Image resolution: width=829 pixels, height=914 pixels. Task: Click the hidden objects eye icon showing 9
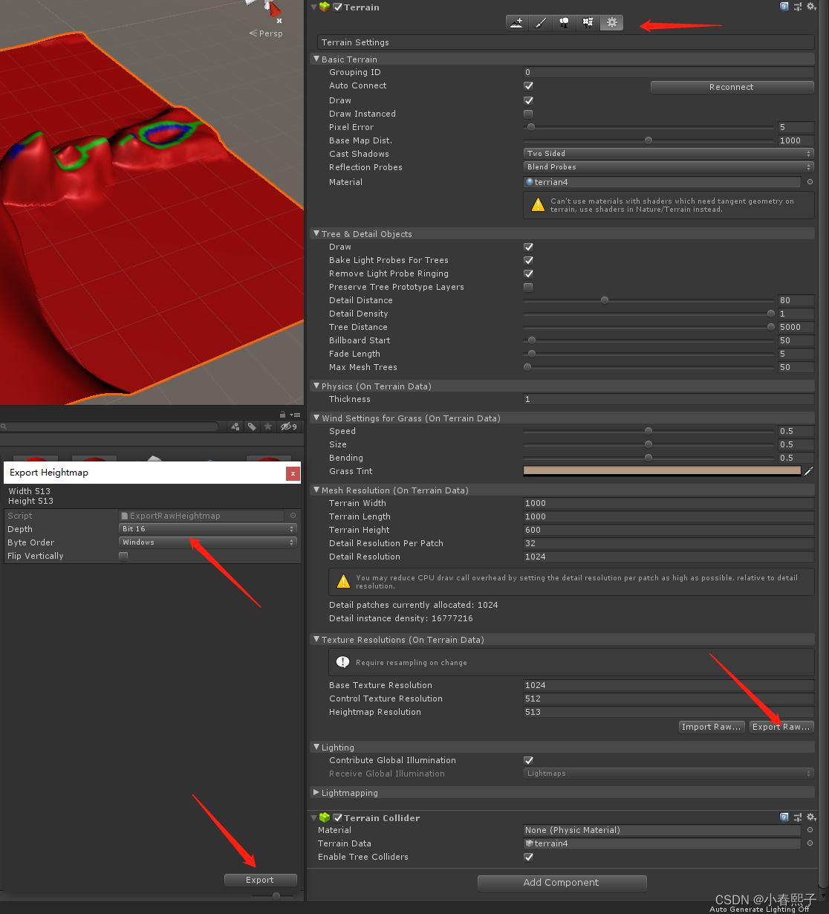pyautogui.click(x=286, y=427)
